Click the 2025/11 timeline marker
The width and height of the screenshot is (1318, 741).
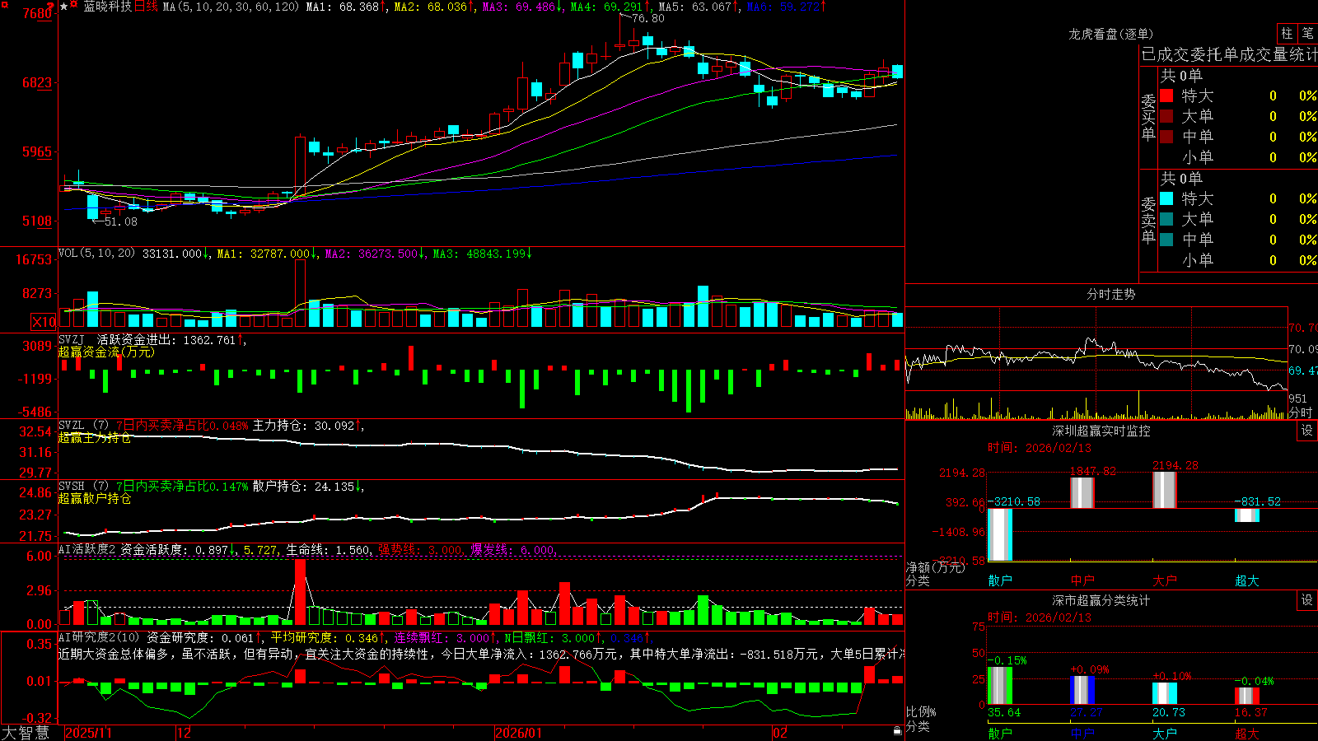88,733
